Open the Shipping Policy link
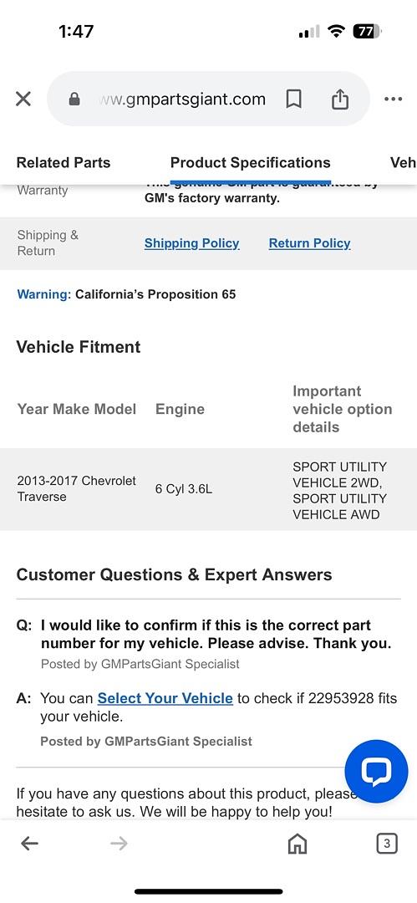The width and height of the screenshot is (417, 903). [192, 243]
